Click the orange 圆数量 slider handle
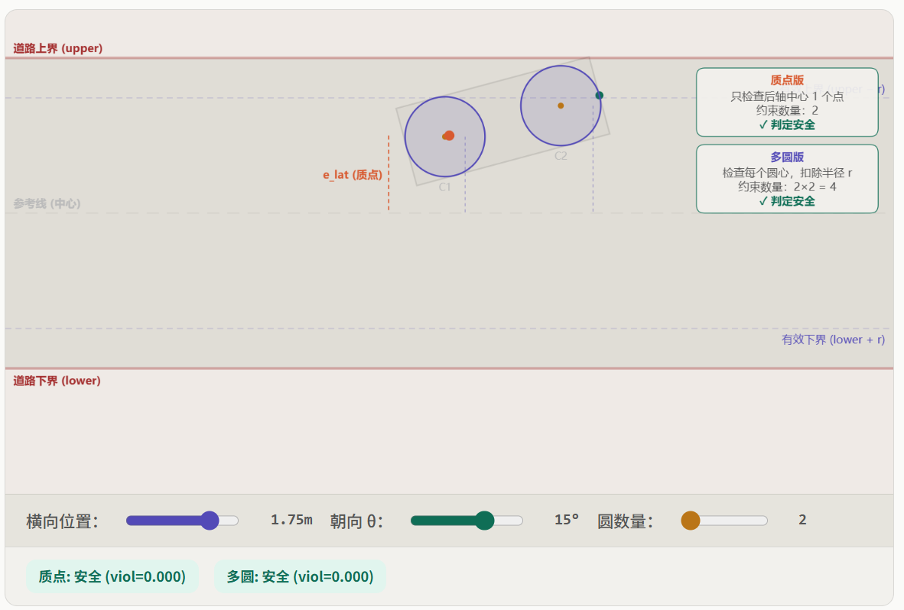The width and height of the screenshot is (904, 610). coord(690,521)
